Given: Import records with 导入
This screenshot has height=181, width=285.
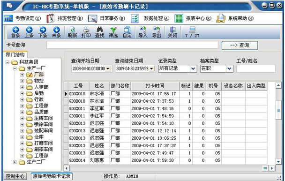Looking at the screenshot, I should click(143, 32).
